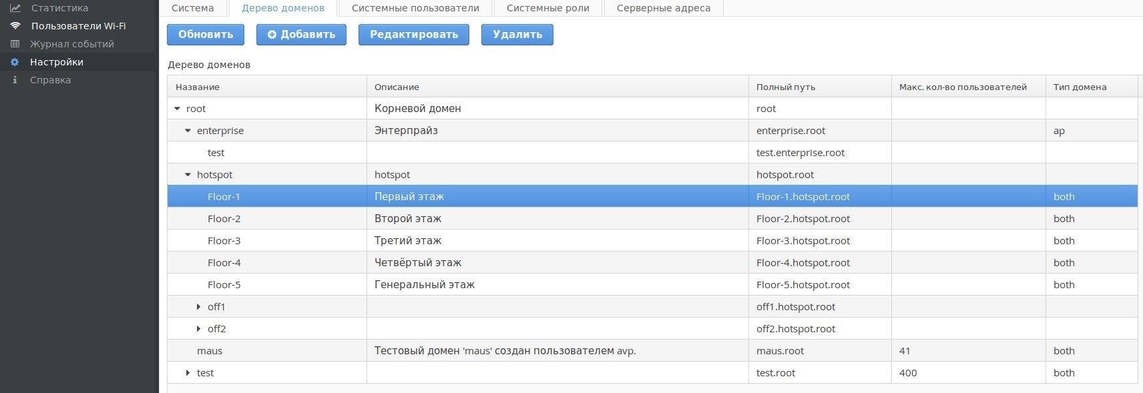
Task: Click the plus icon on Добавить button
Action: point(272,35)
